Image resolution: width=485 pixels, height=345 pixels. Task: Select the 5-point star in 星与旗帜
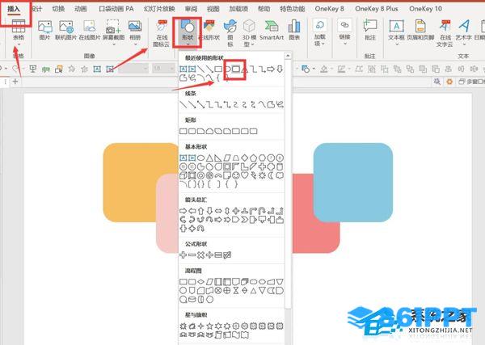point(209,326)
